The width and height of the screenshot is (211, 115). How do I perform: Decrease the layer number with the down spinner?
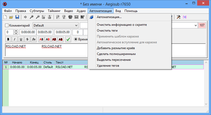pyautogui.click(x=16, y=34)
